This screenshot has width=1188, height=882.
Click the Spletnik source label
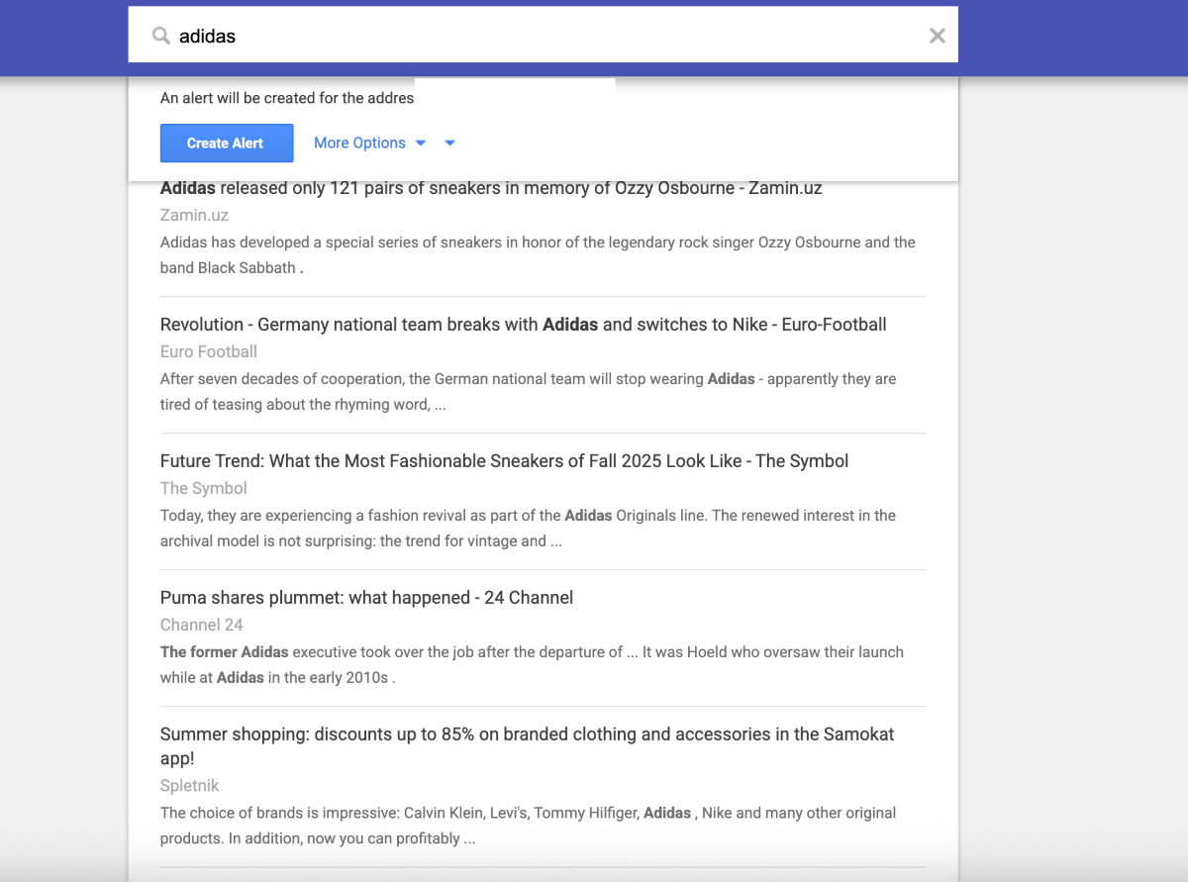point(189,785)
